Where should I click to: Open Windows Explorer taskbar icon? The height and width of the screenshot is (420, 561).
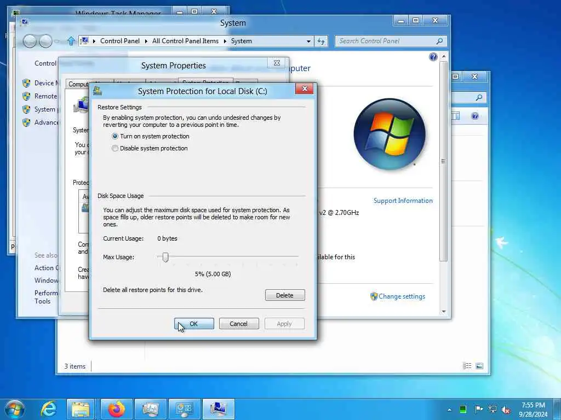[x=81, y=409]
